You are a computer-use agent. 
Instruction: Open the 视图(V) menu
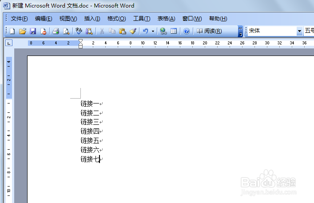tap(68, 19)
